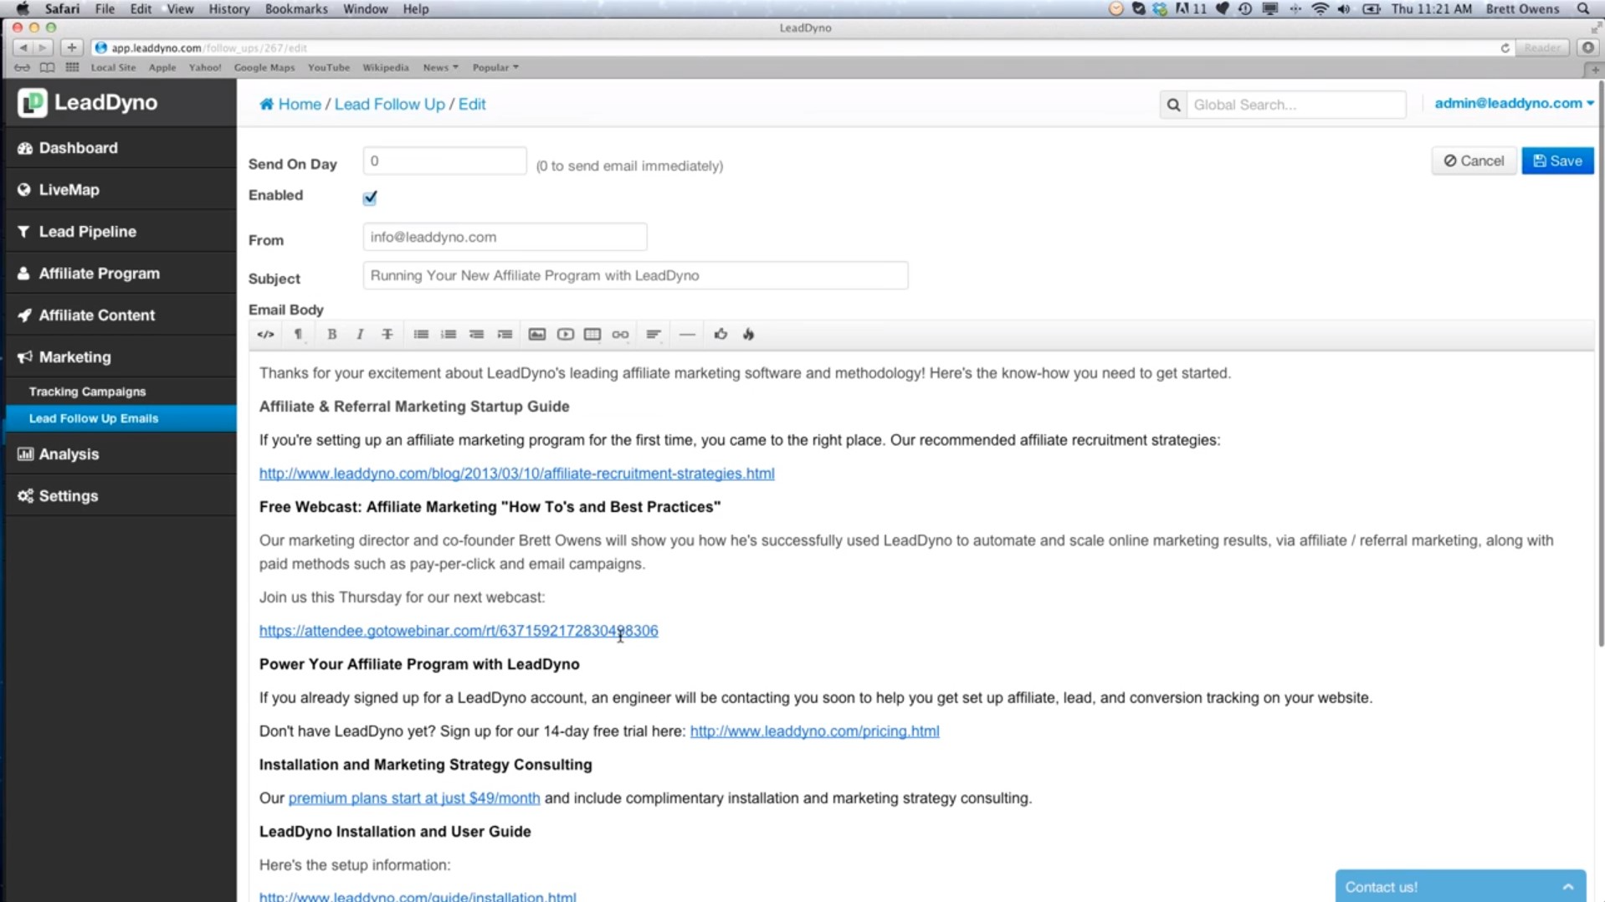Insert a video into email body

(x=566, y=335)
